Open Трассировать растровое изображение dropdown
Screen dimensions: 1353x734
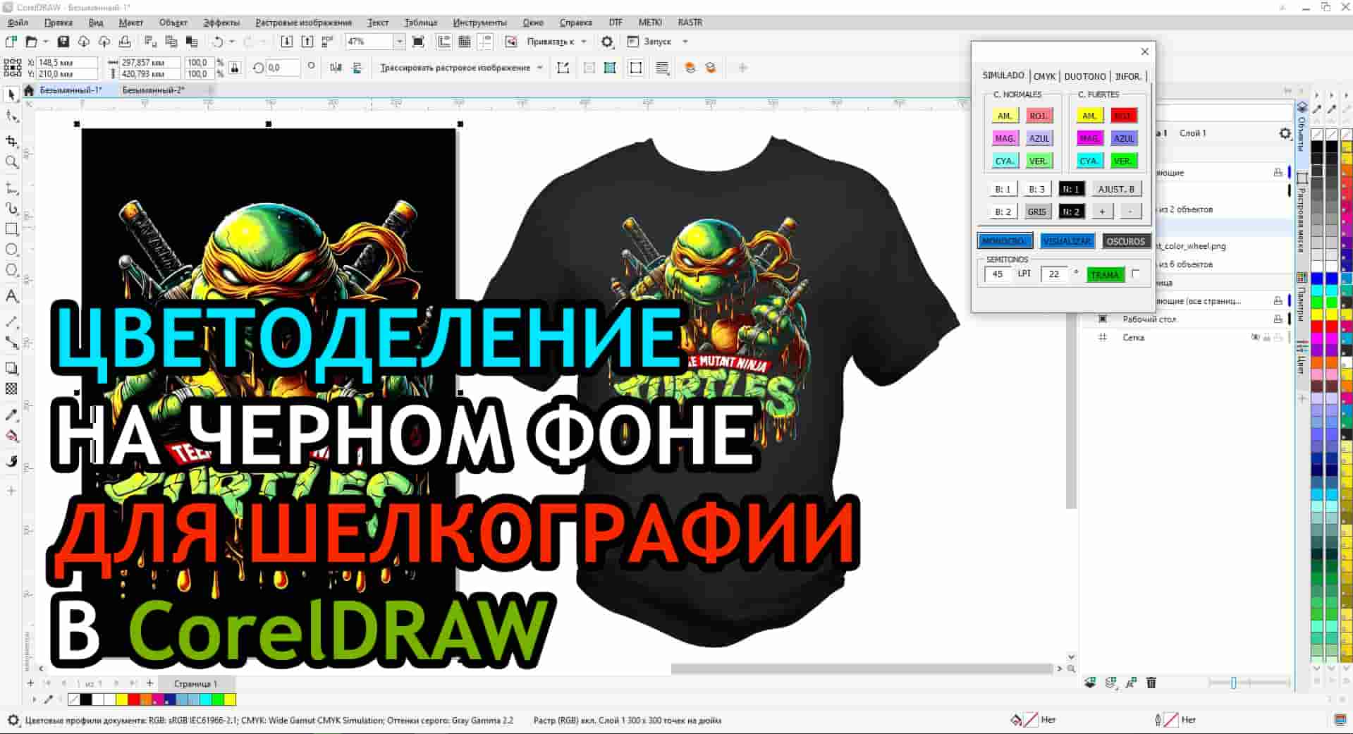coord(540,68)
